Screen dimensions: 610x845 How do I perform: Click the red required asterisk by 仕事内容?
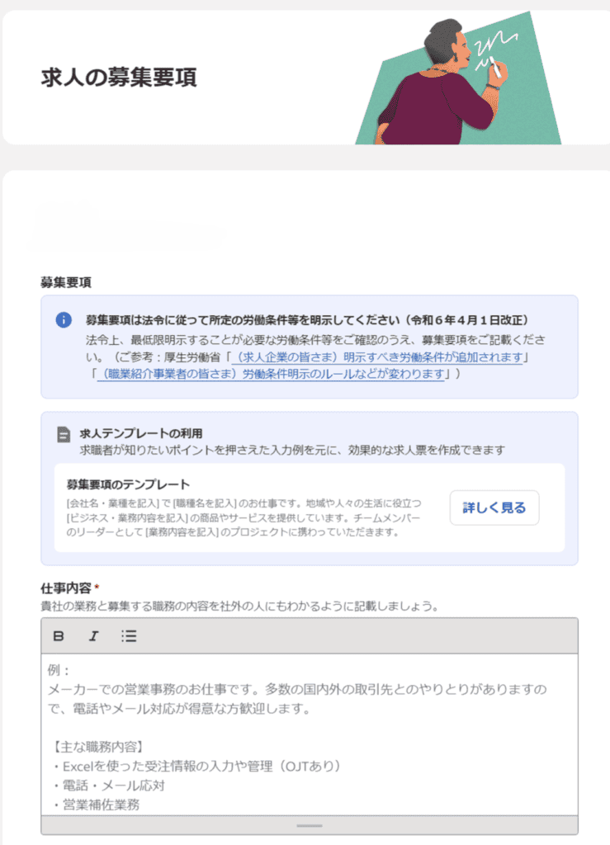point(97,587)
